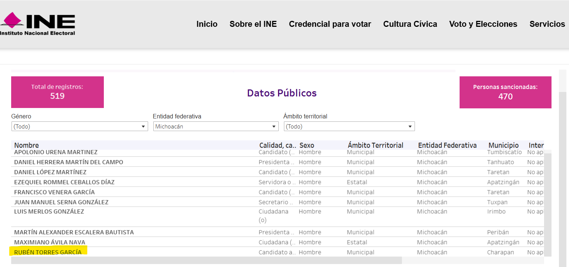Click the Personas sancionadas tile
Screen dimensions: 569x267
click(x=505, y=92)
